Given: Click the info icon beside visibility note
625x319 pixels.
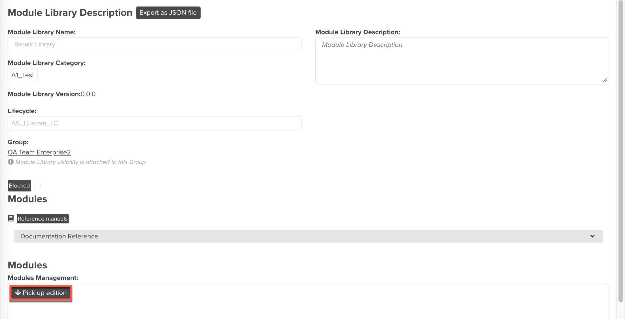Looking at the screenshot, I should tap(10, 162).
